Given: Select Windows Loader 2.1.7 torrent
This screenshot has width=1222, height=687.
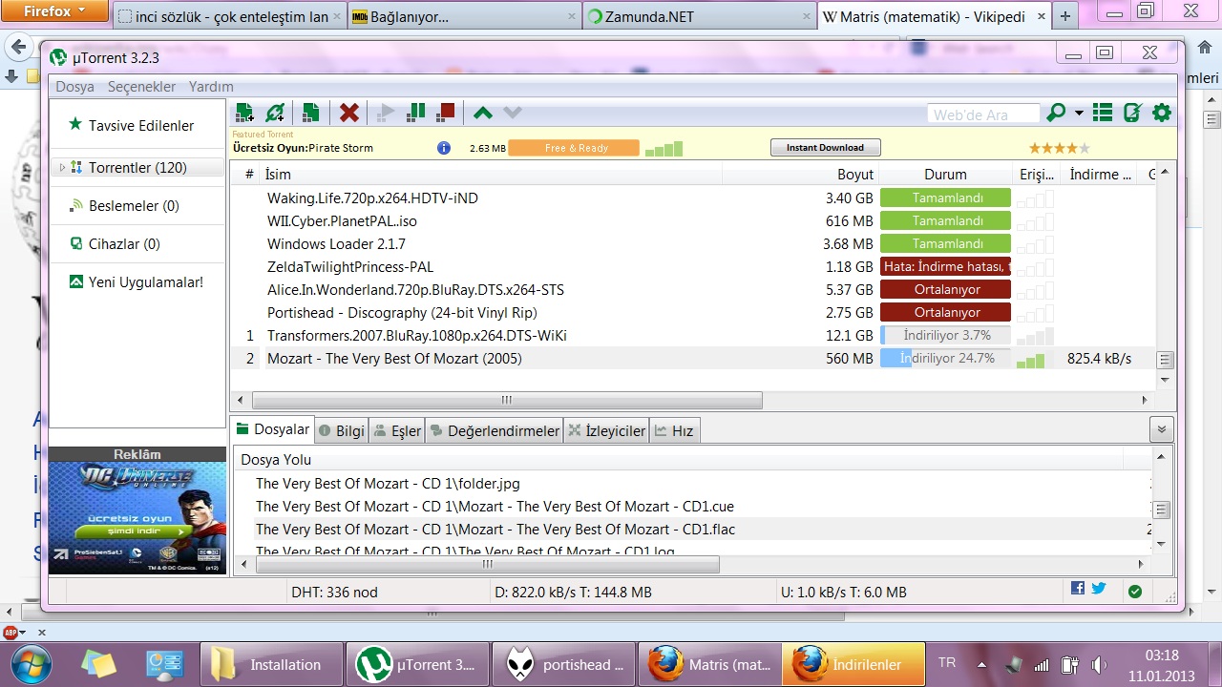Looking at the screenshot, I should pos(693,243).
